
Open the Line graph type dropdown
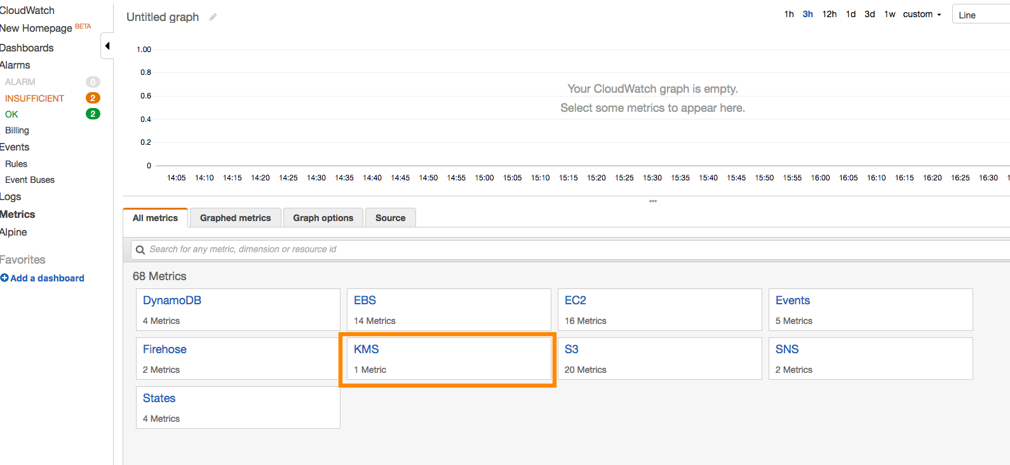981,15
